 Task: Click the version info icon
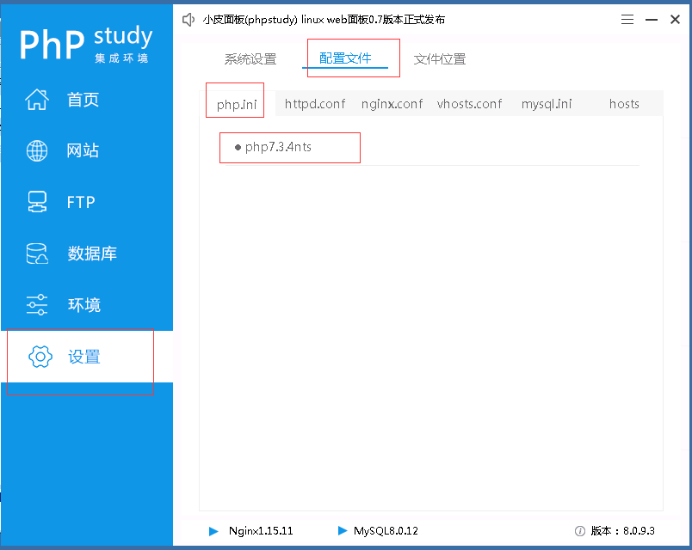click(580, 531)
